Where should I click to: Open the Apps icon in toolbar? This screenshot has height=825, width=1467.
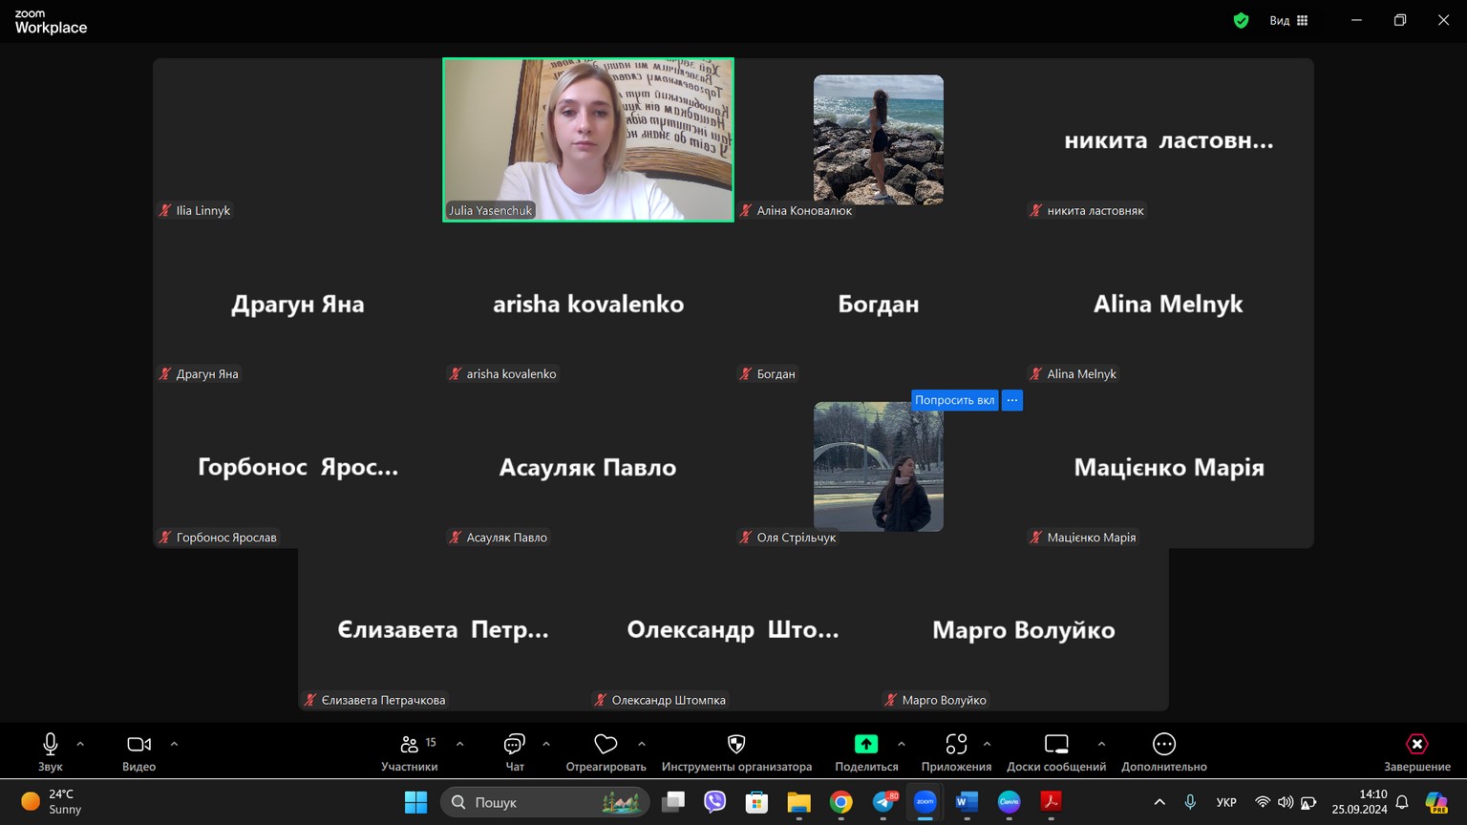point(956,745)
